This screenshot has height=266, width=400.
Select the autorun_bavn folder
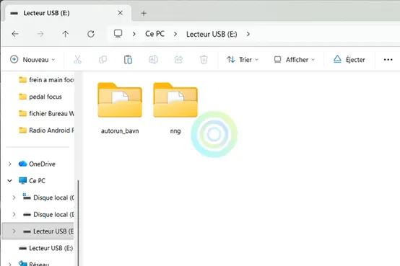[x=120, y=108]
